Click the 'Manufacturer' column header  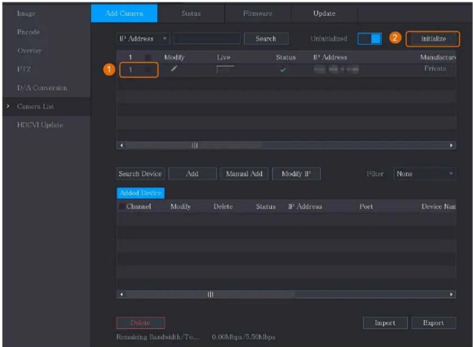pos(438,57)
